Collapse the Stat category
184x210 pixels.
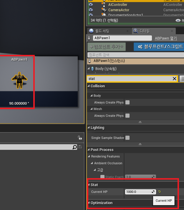click(89, 185)
